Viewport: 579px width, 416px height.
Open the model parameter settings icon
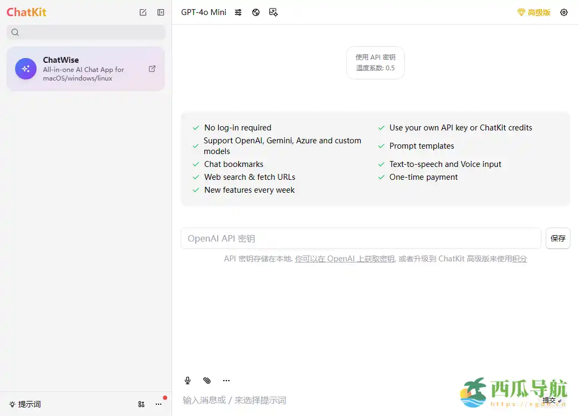click(238, 12)
